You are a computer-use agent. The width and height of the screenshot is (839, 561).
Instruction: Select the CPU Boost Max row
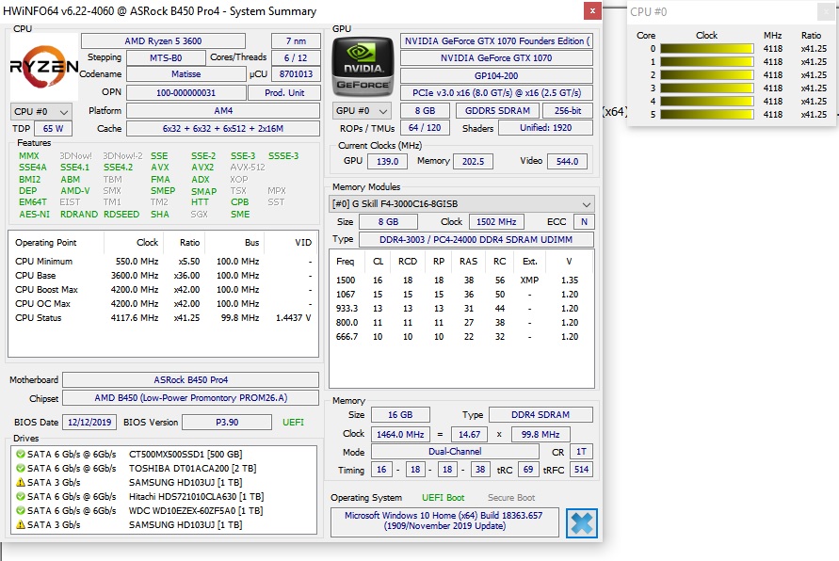pyautogui.click(x=163, y=289)
